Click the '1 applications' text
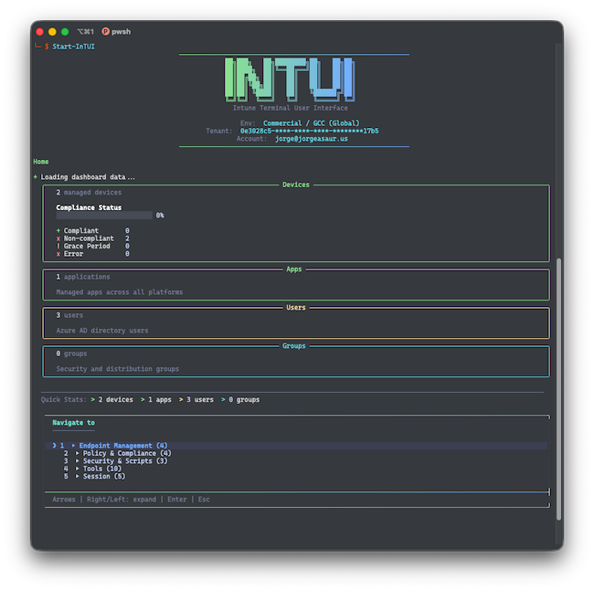The image size is (594, 591). [83, 277]
